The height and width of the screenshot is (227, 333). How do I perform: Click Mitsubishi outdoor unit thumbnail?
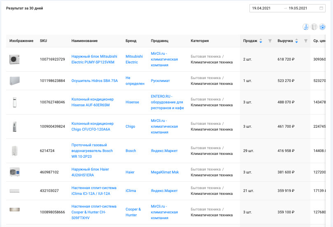point(14,59)
